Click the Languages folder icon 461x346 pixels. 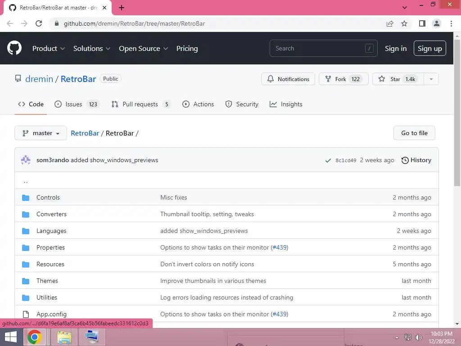click(x=26, y=231)
